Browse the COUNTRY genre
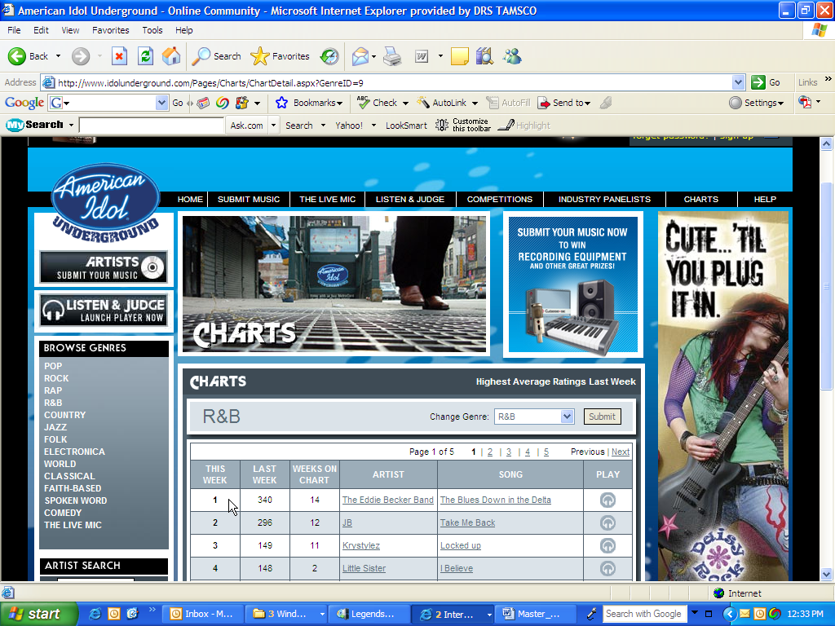 pos(65,415)
